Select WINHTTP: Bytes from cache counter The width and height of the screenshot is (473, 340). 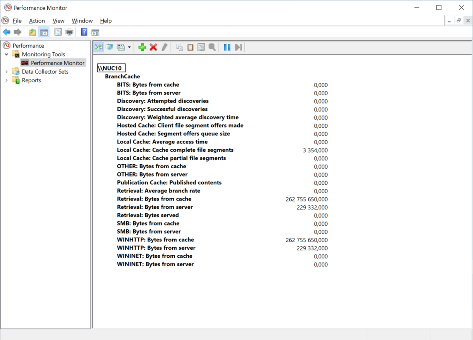point(155,240)
